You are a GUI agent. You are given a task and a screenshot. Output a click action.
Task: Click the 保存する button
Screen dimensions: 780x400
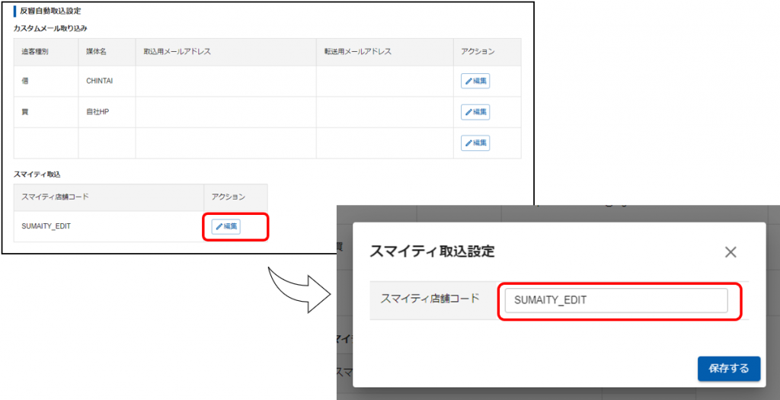point(728,368)
